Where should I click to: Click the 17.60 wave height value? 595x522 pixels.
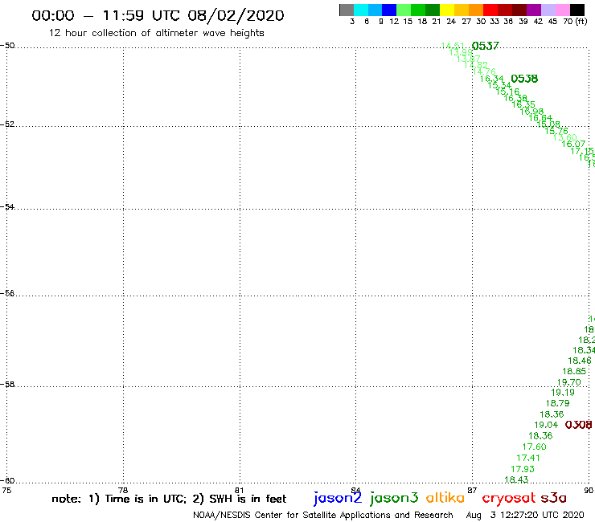click(534, 447)
